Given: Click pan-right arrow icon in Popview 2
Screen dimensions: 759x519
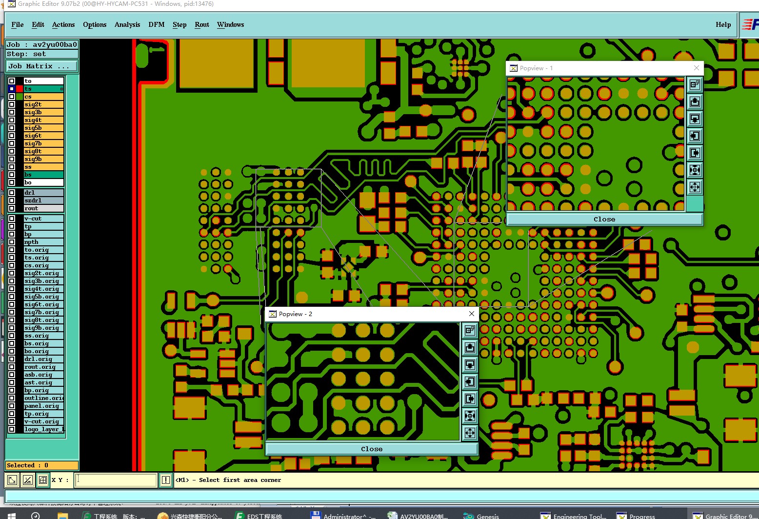Looking at the screenshot, I should click(x=469, y=399).
